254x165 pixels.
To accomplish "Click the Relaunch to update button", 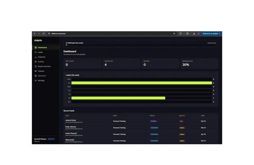I will 210,34.
